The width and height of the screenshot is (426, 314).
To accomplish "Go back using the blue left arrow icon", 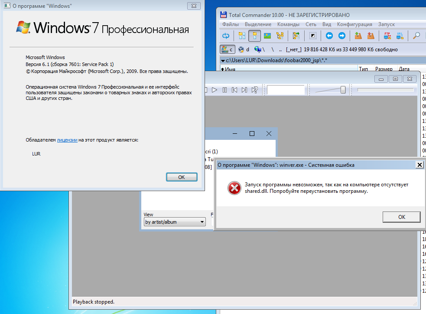I will [329, 36].
